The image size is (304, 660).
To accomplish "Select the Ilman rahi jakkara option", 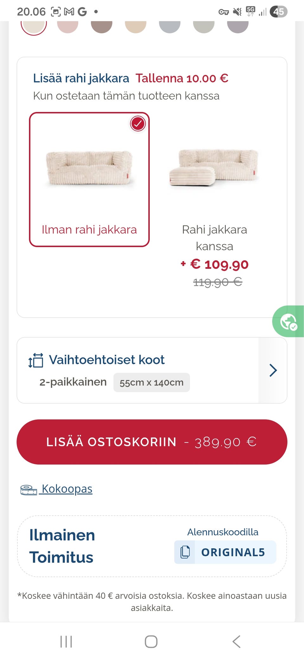I will click(x=89, y=179).
